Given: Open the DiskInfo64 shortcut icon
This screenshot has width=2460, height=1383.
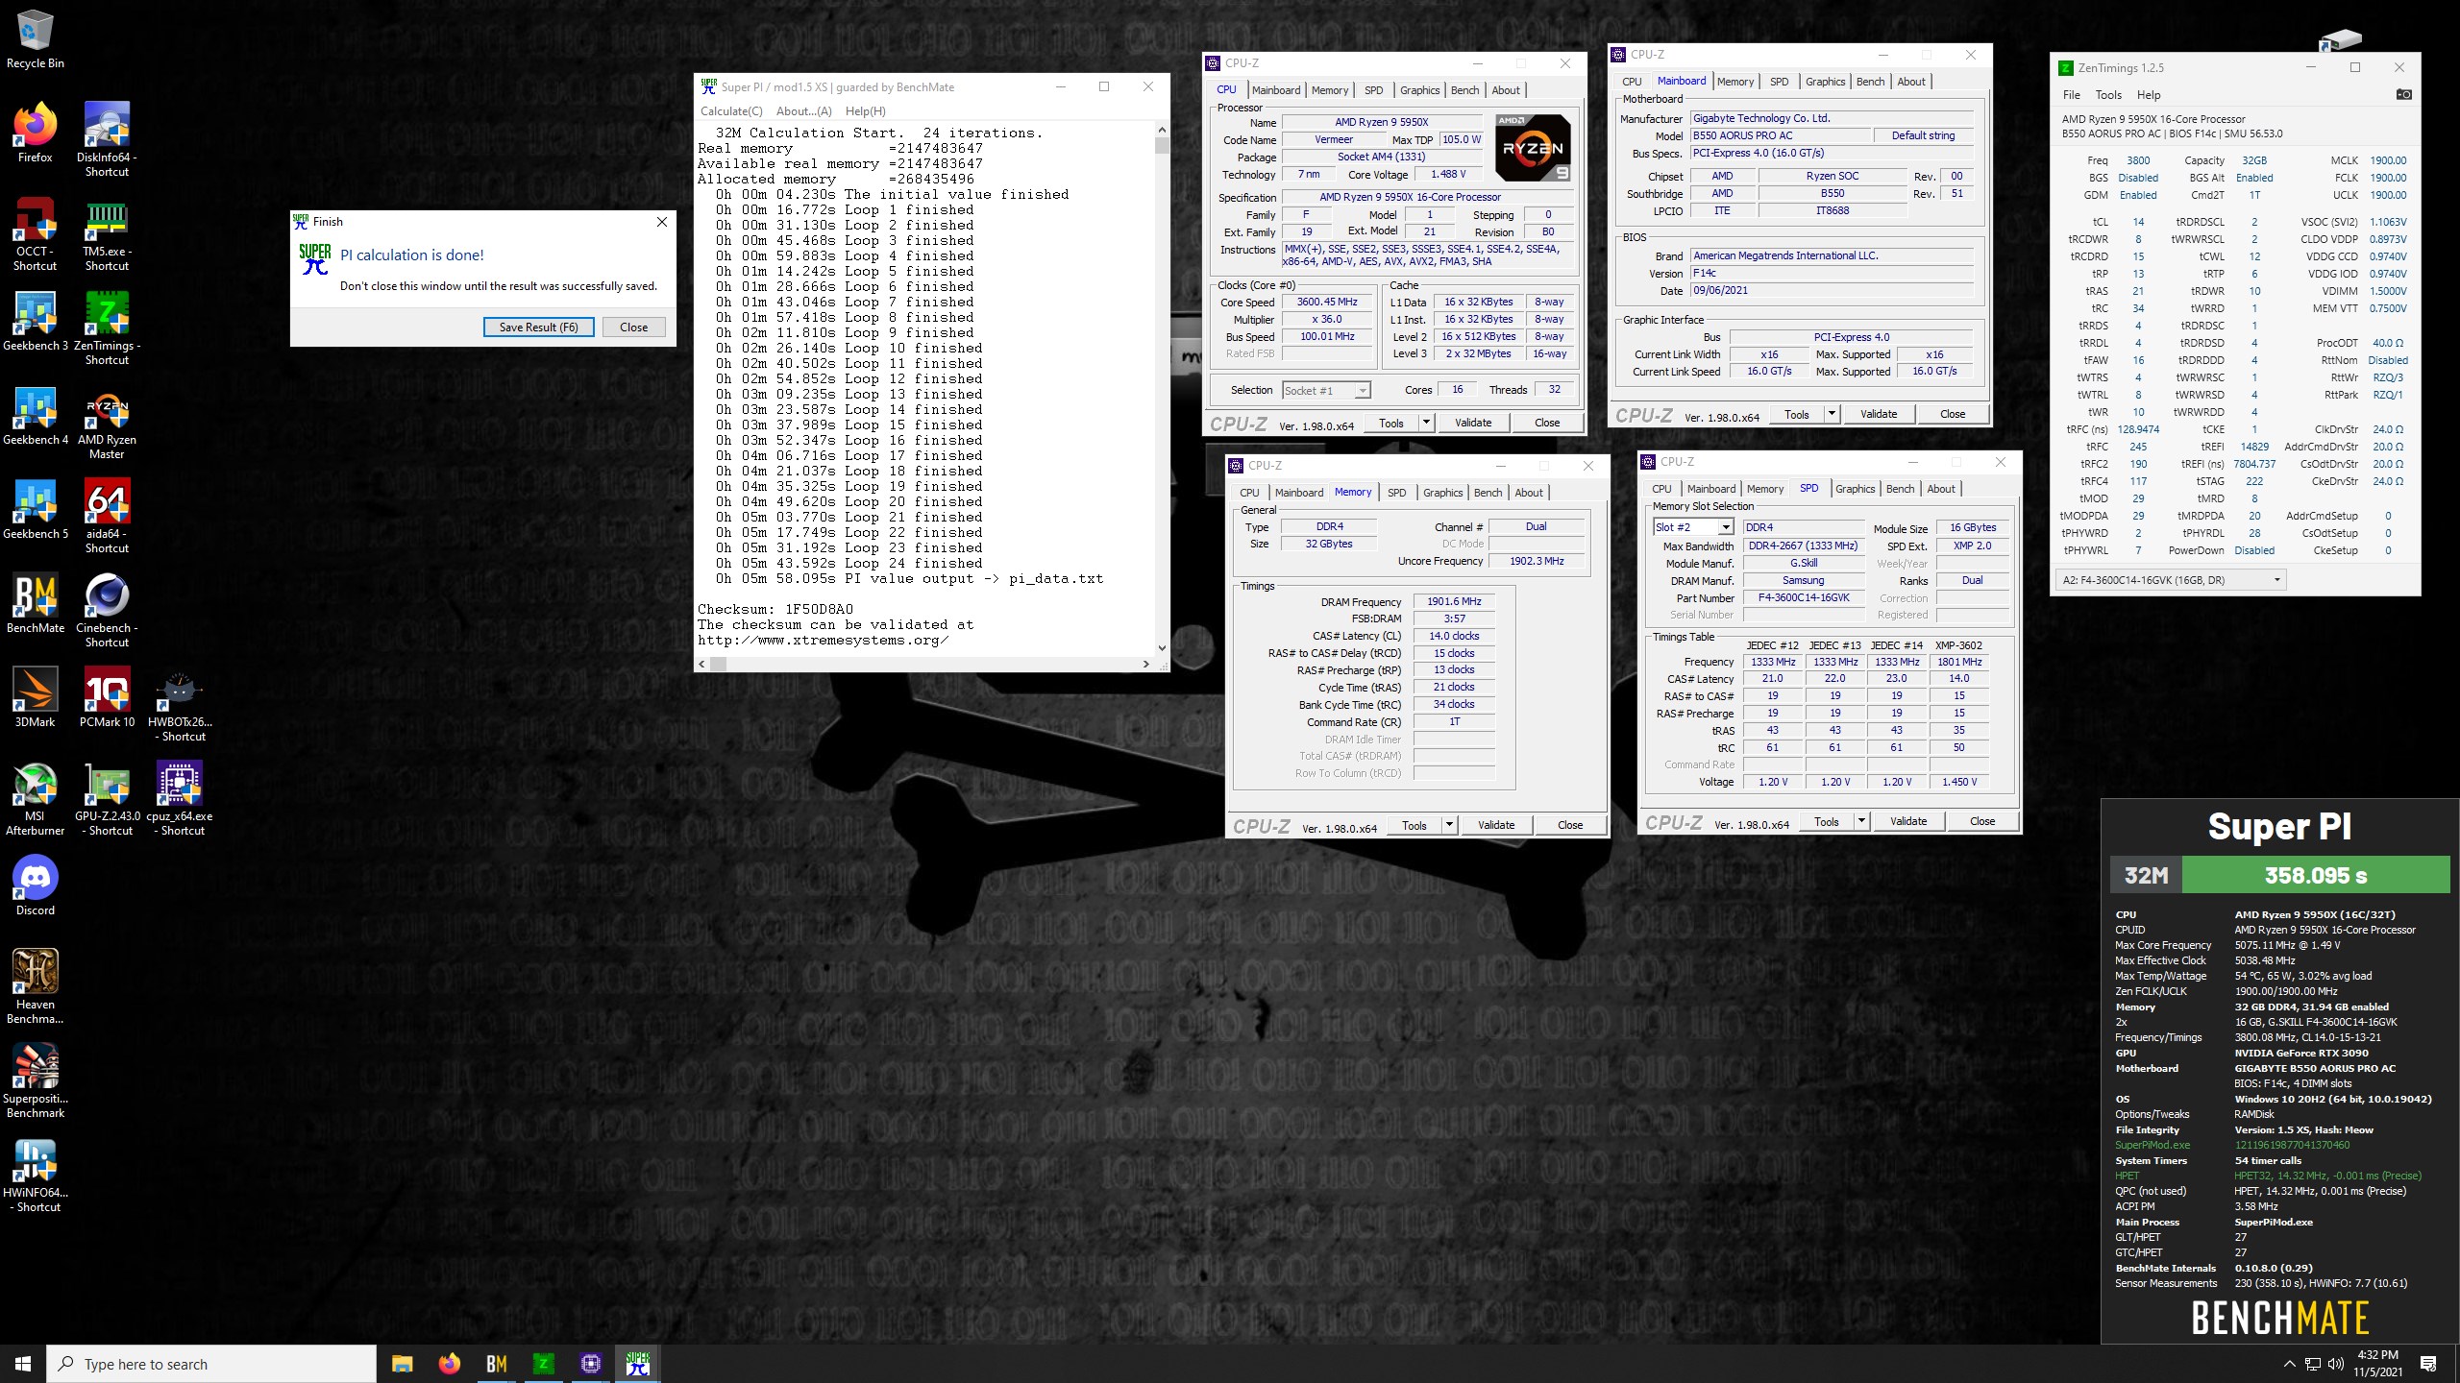Looking at the screenshot, I should (107, 139).
